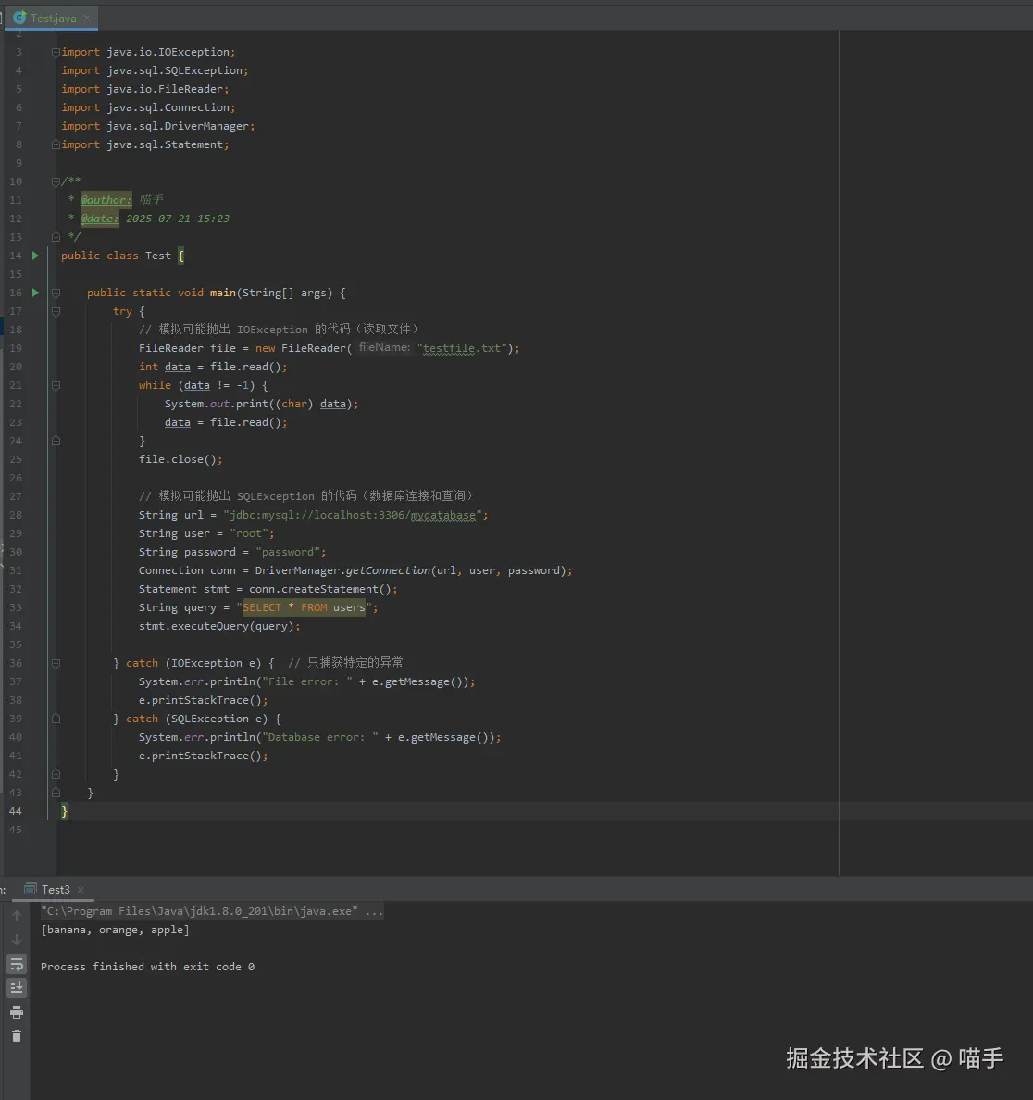Collapse the while loop fold at line 21
This screenshot has height=1100, width=1033.
56,385
